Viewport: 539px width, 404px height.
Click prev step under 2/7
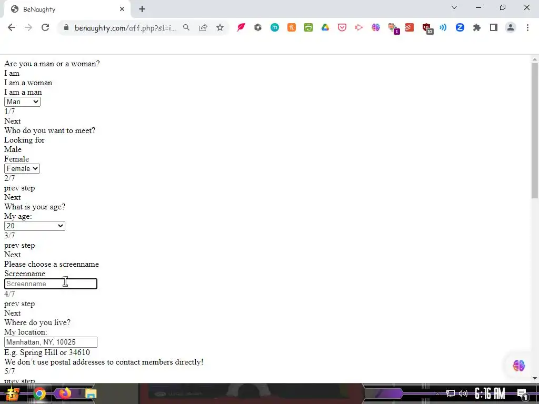point(19,188)
